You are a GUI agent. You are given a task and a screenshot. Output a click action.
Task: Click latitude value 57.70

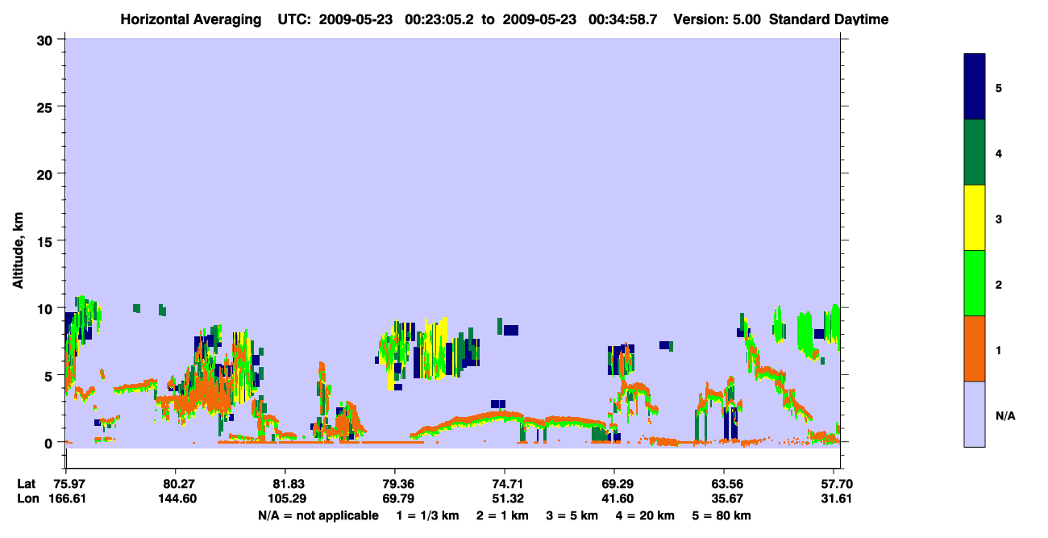click(837, 484)
